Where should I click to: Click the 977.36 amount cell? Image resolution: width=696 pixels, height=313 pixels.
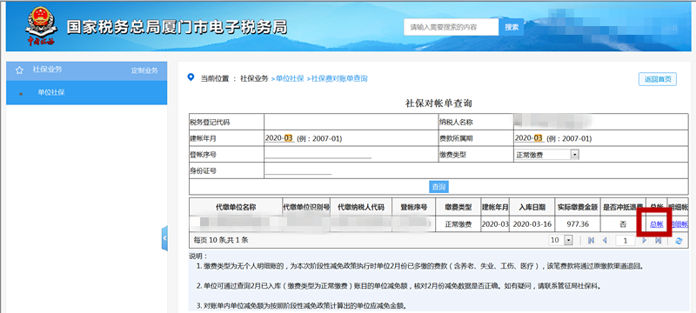tap(578, 224)
